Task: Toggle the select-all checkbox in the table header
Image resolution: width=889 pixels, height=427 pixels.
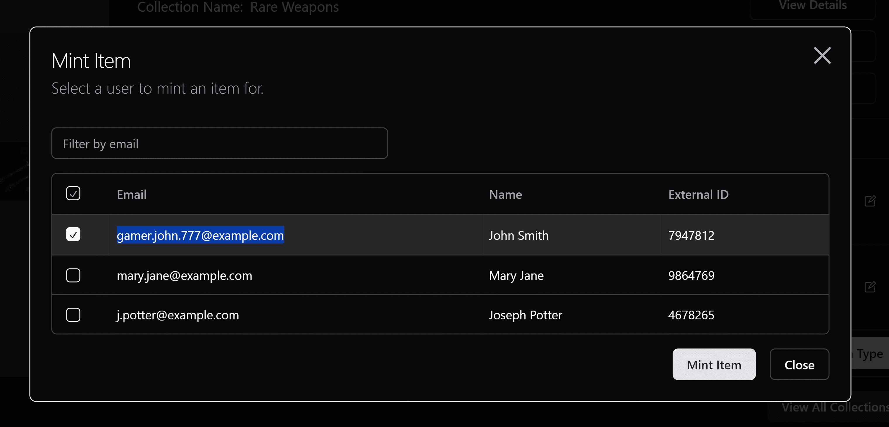Action: click(x=73, y=194)
